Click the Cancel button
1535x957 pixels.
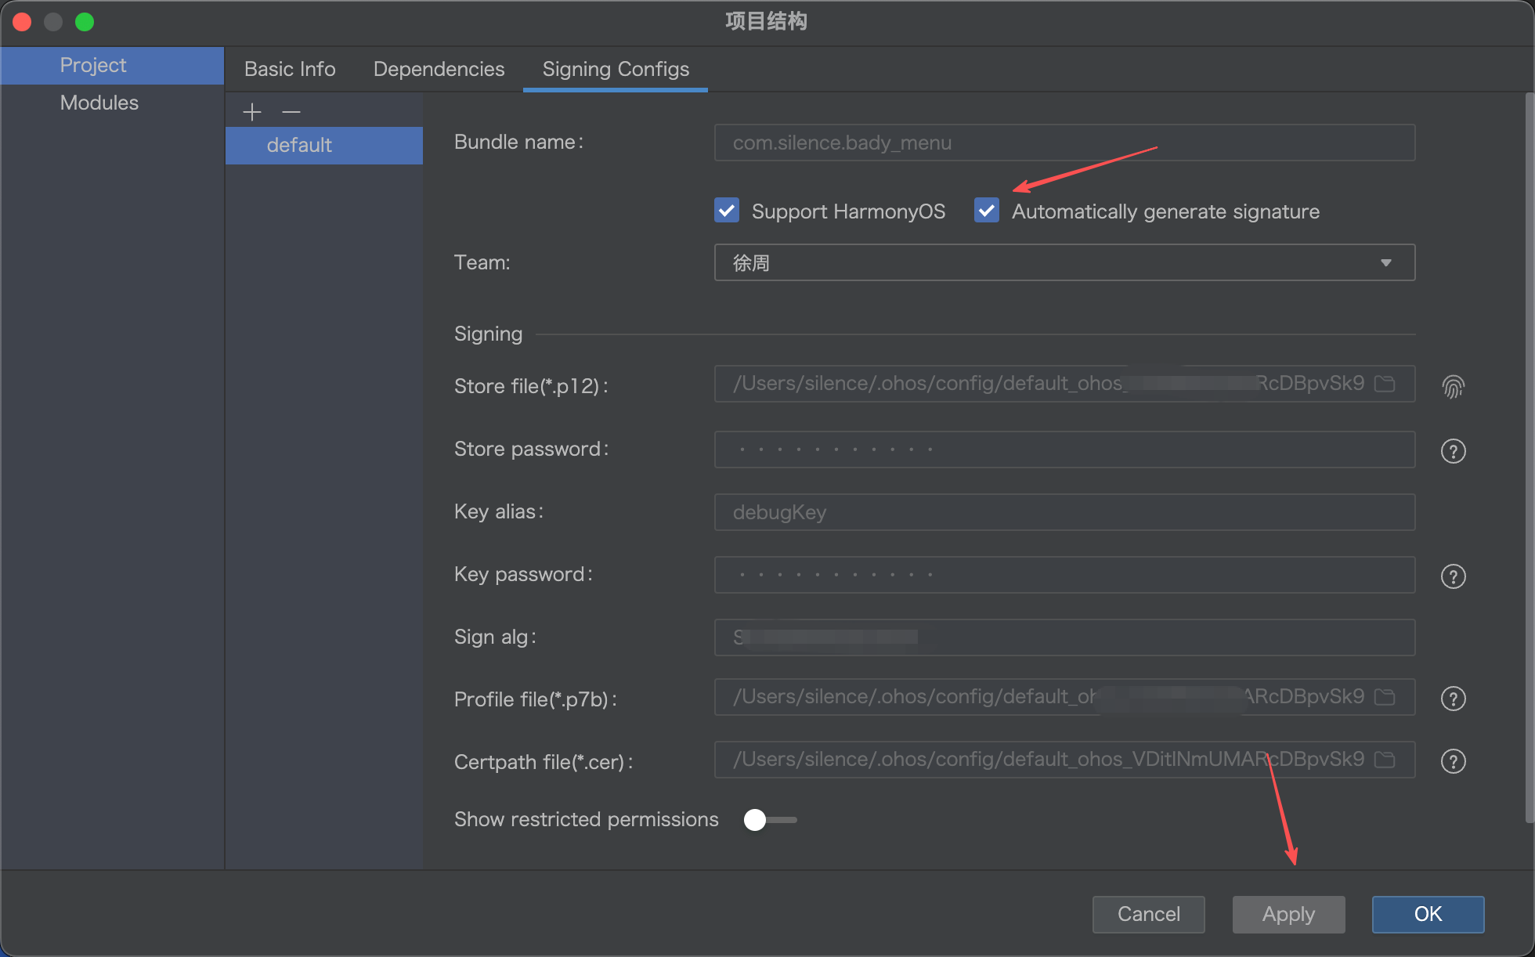pos(1148,914)
